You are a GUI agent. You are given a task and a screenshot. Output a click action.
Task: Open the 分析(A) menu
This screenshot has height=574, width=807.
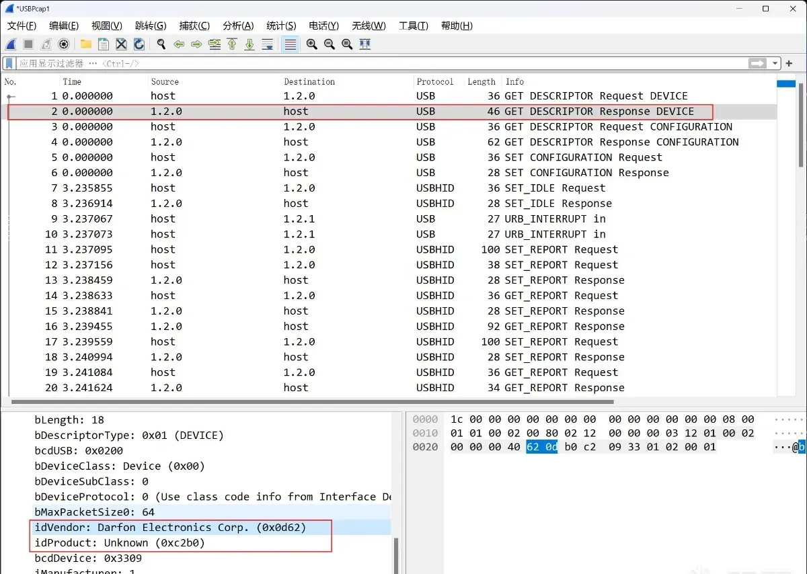[x=238, y=26]
